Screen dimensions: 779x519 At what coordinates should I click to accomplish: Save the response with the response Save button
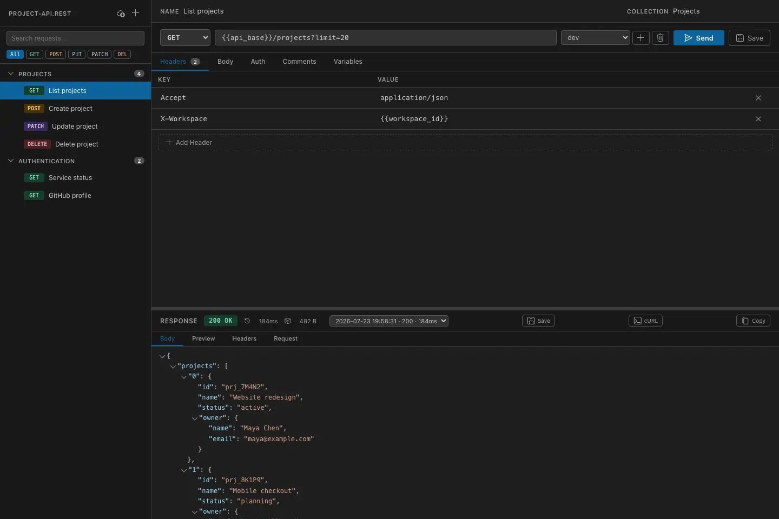pos(538,321)
